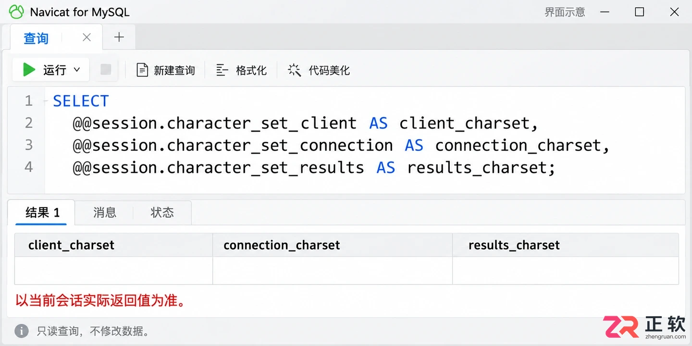Click the Navicat logo icon in title bar
This screenshot has width=692, height=346.
(x=16, y=12)
